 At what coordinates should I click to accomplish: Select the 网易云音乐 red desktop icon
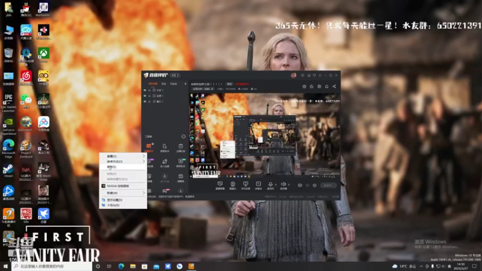click(26, 78)
